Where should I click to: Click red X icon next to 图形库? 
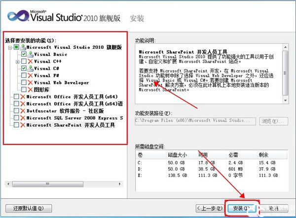point(30,89)
